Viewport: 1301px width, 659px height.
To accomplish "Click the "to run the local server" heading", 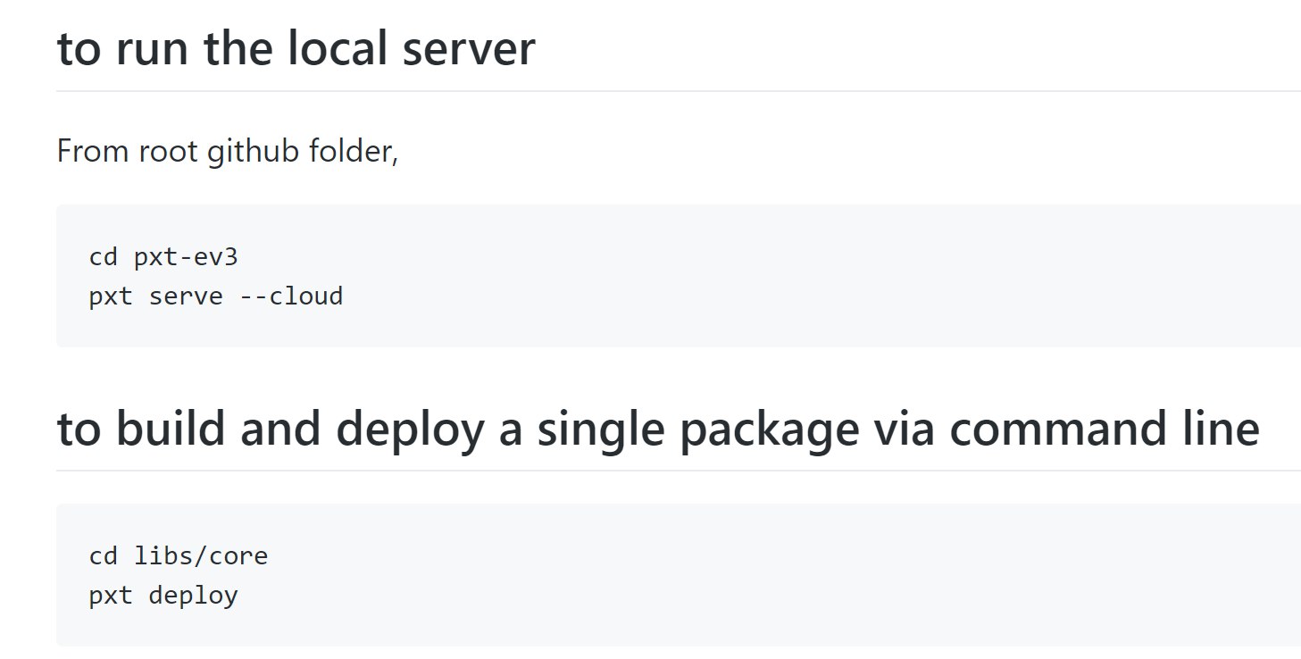I will coord(296,48).
